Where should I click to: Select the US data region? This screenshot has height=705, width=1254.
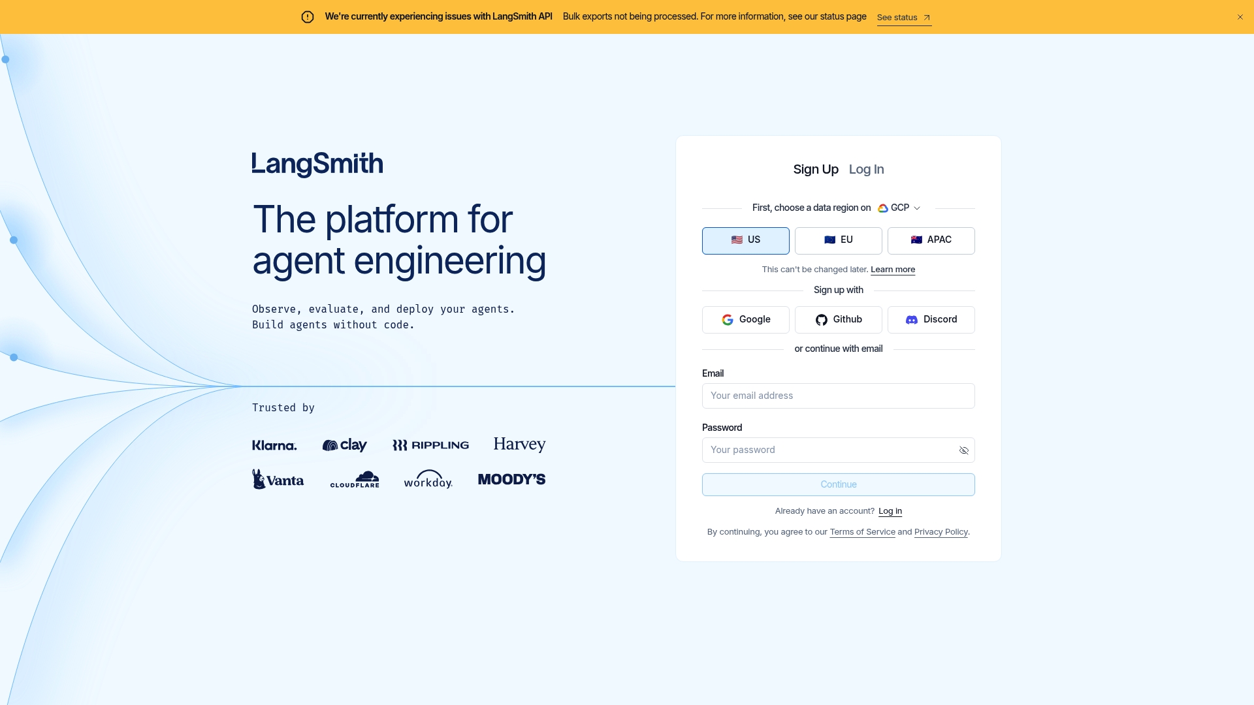(745, 240)
